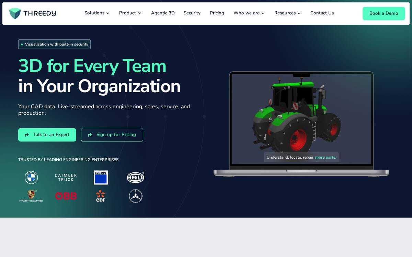Click the HELLA oval logo
The image size is (412, 257).
pos(136,178)
